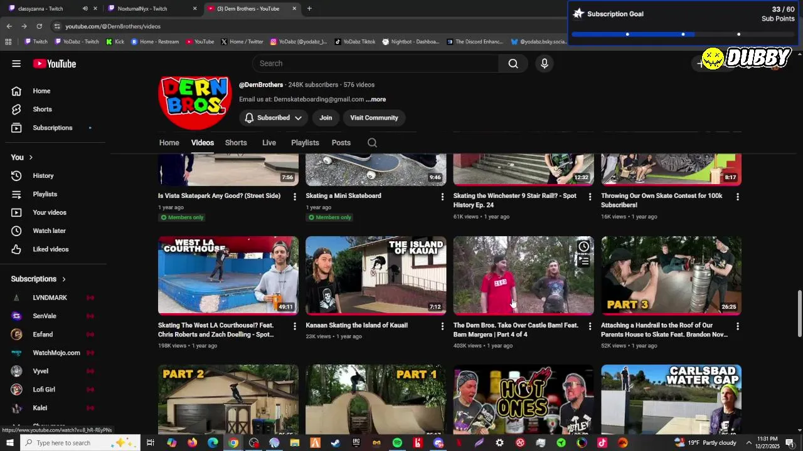The image size is (803, 451).
Task: Search within channel using magnifier icon
Action: coord(372,143)
